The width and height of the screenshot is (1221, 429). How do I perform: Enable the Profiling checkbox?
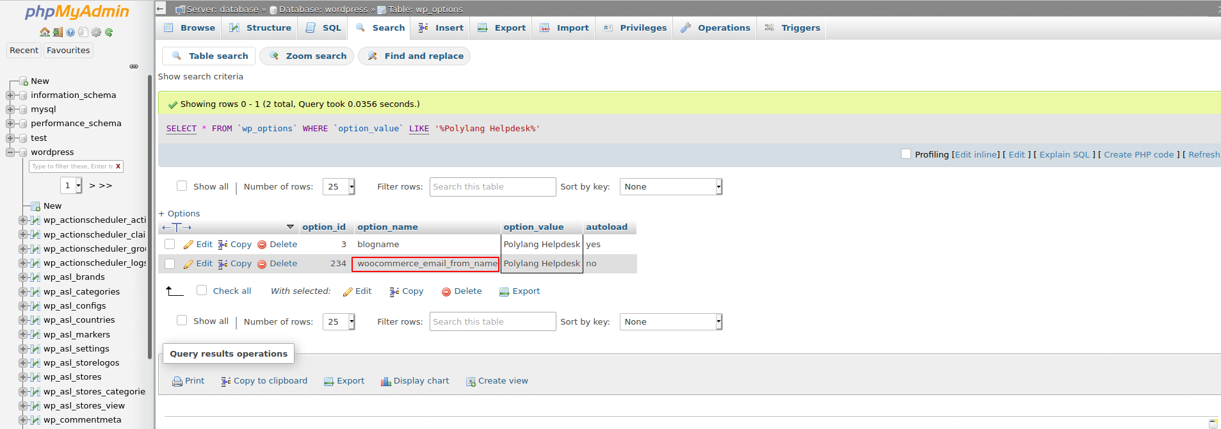(906, 154)
